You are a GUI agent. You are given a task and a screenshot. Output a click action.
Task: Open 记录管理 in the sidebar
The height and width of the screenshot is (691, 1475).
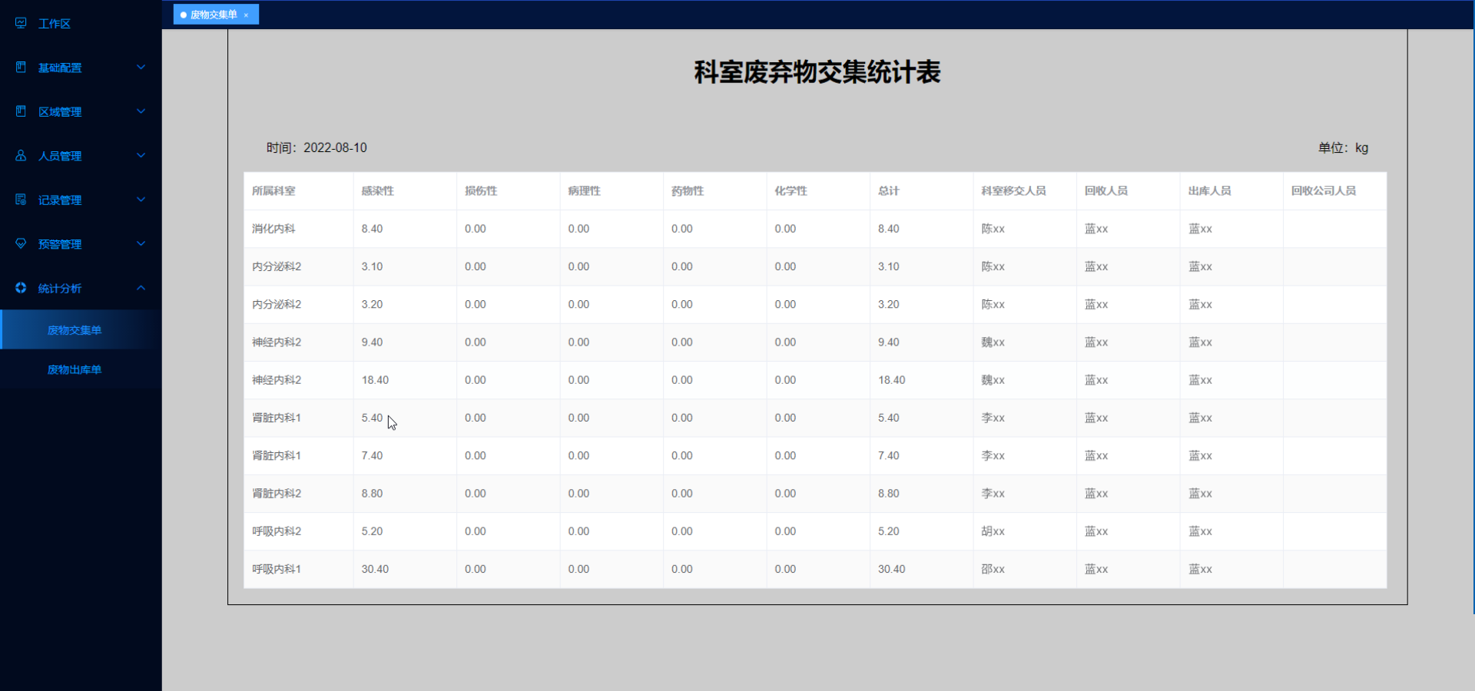coord(81,200)
